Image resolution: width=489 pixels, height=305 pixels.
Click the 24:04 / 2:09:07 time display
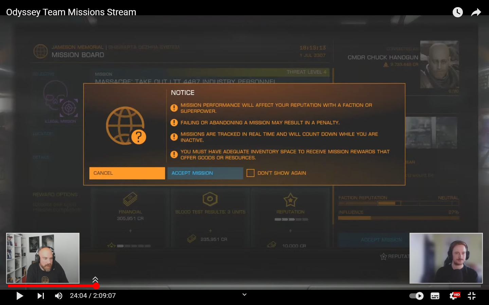pos(93,296)
